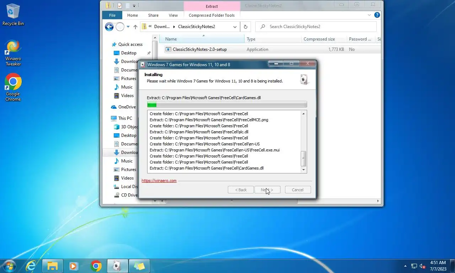Open Desktop under Quick access

tap(129, 53)
